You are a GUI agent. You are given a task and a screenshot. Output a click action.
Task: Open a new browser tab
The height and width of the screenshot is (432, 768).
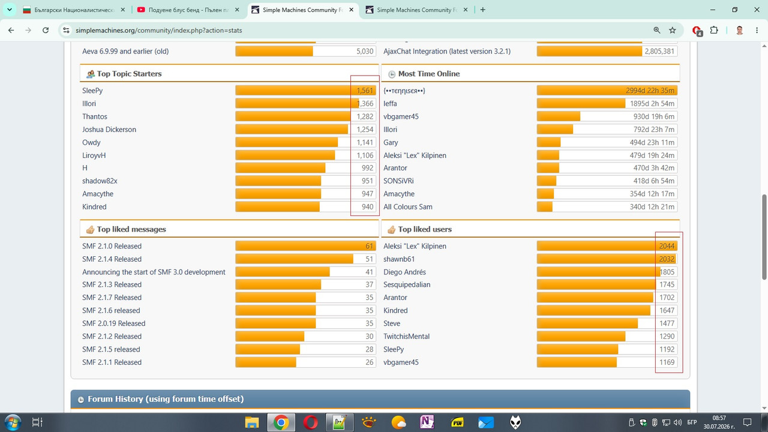483,10
